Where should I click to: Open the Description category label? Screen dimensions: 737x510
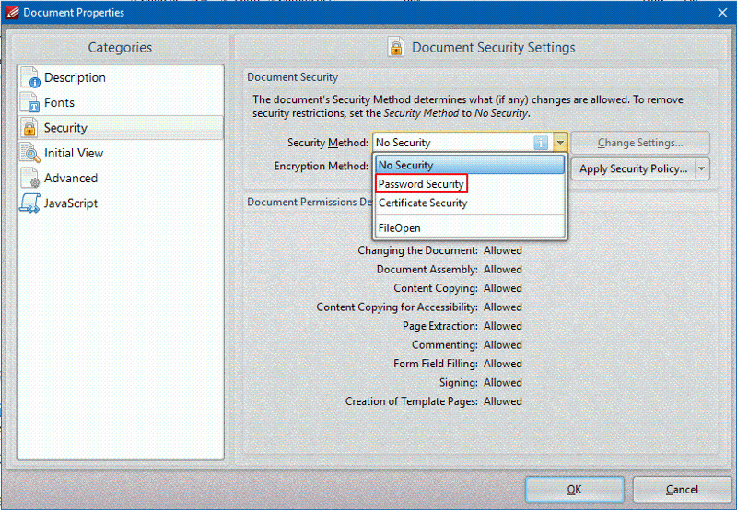tap(75, 77)
